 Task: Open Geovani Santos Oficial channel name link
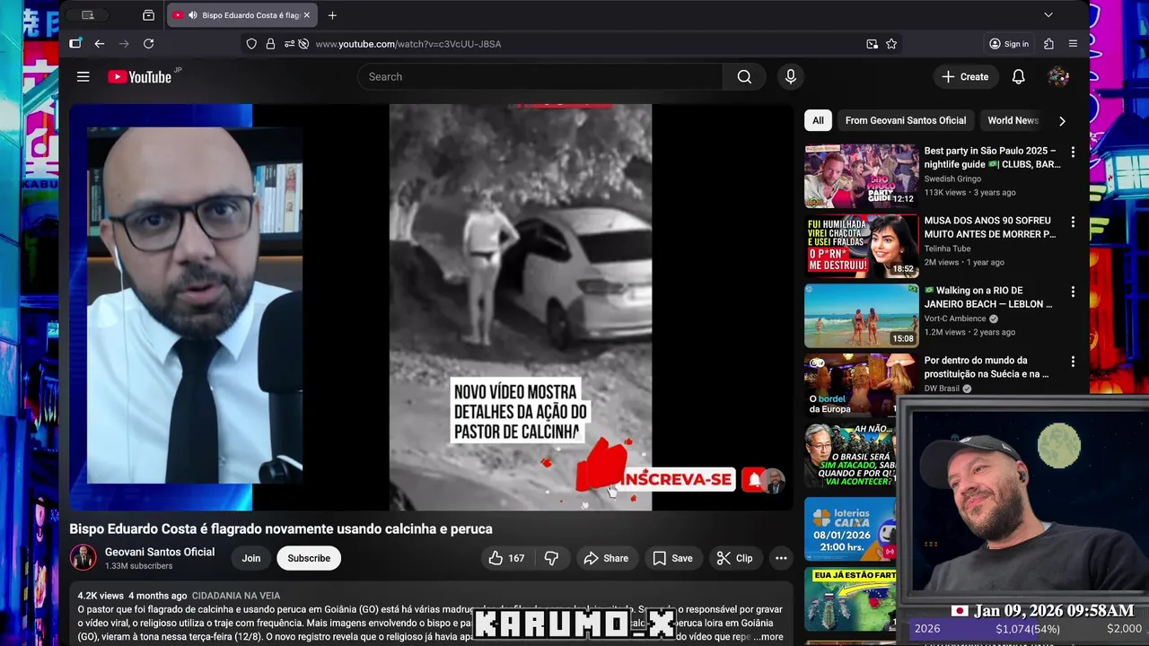click(x=160, y=552)
